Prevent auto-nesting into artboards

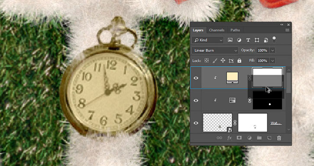coord(231,61)
